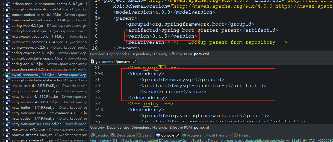The width and height of the screenshot is (333, 142).
Task: Select pom.xml source tab of gis-common editor
Action: point(201,128)
